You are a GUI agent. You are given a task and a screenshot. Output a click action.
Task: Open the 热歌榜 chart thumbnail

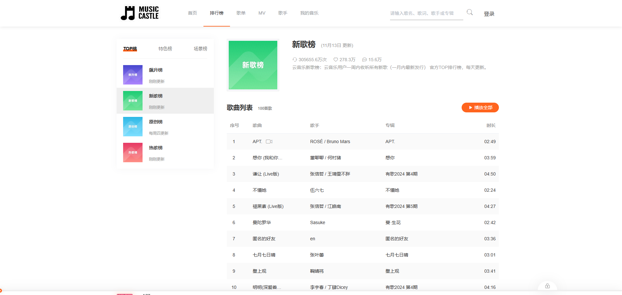(133, 153)
